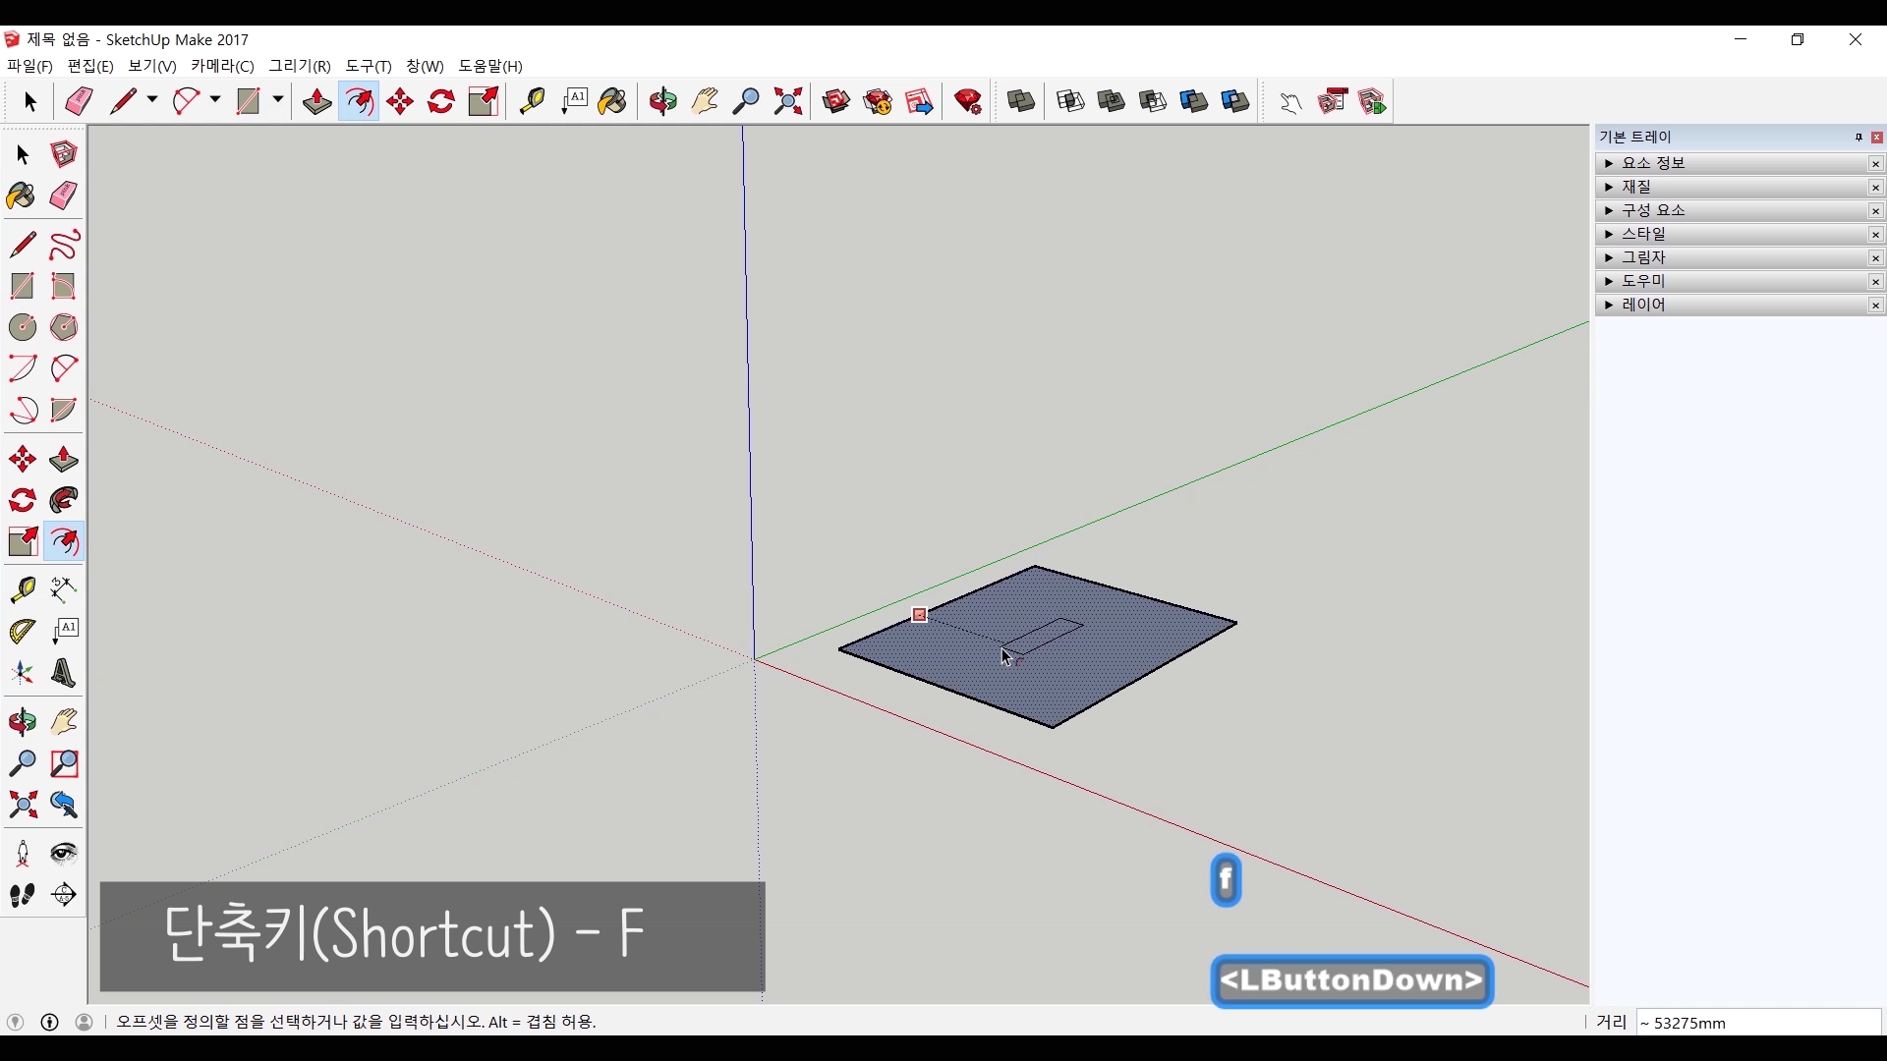Open the line tool dropdown arrow
The width and height of the screenshot is (1887, 1061).
tap(152, 100)
